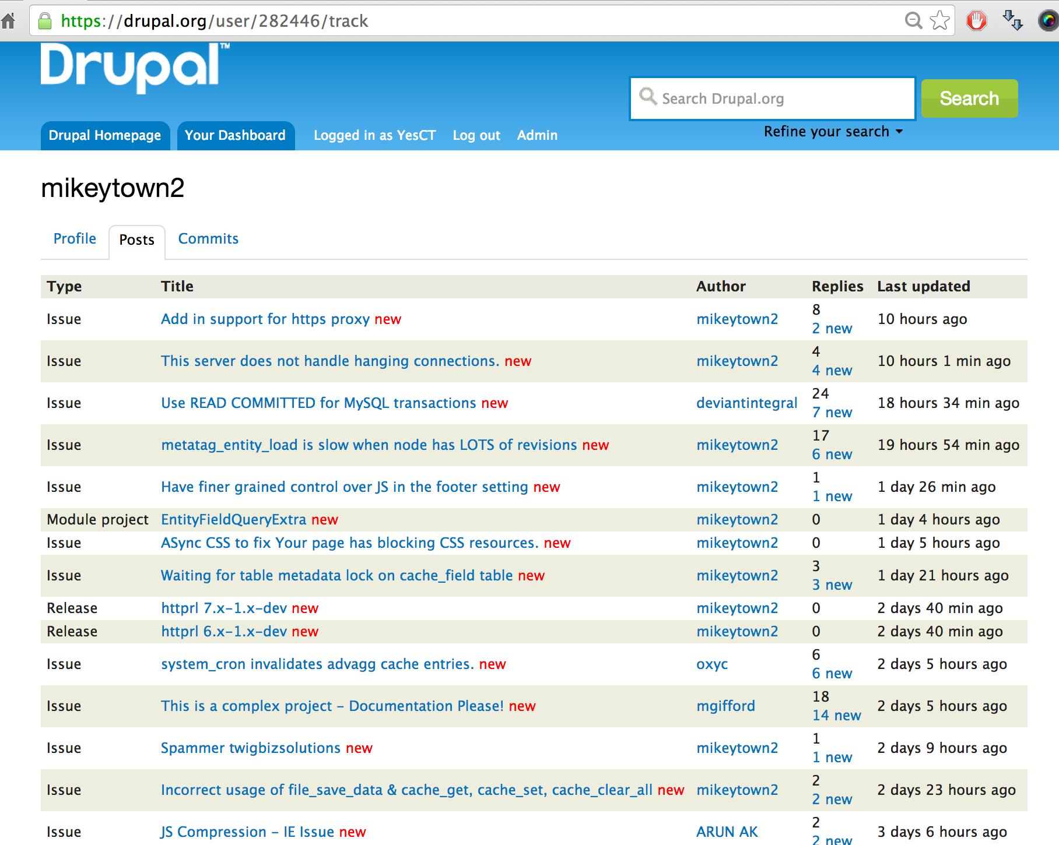This screenshot has height=845, width=1059.
Task: Click the '18 hours 34 min ago' timestamp
Action: pos(949,403)
